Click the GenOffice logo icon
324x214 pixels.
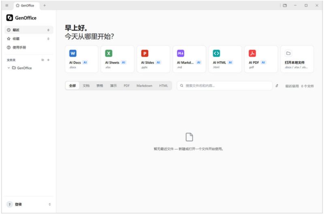9,18
